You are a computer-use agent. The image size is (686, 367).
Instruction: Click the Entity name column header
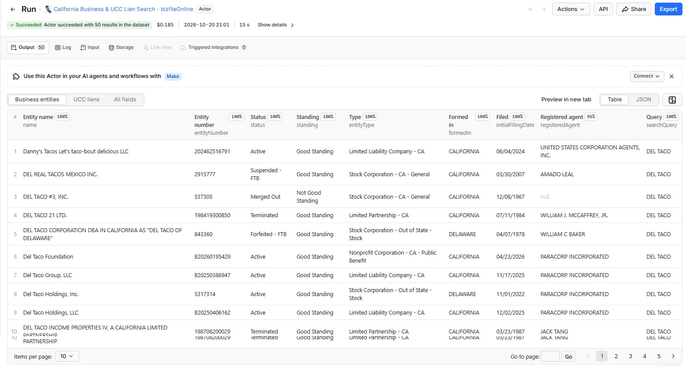[38, 117]
